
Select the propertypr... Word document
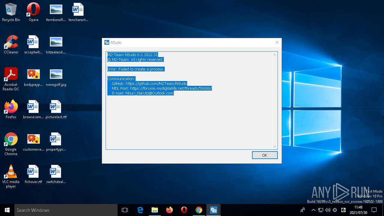point(56,142)
